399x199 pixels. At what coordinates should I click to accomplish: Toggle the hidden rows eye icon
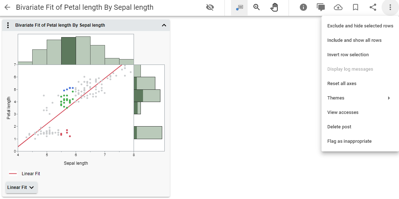click(x=210, y=8)
